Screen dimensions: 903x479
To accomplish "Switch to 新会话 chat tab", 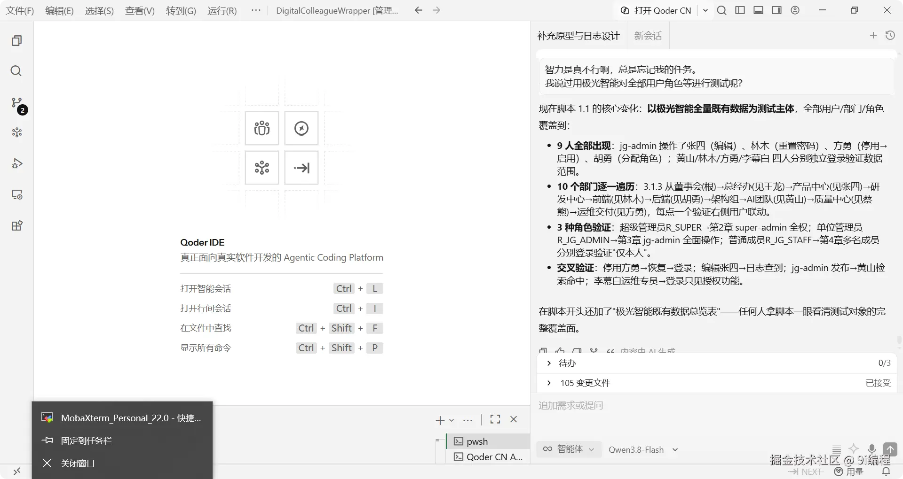I will pos(648,36).
